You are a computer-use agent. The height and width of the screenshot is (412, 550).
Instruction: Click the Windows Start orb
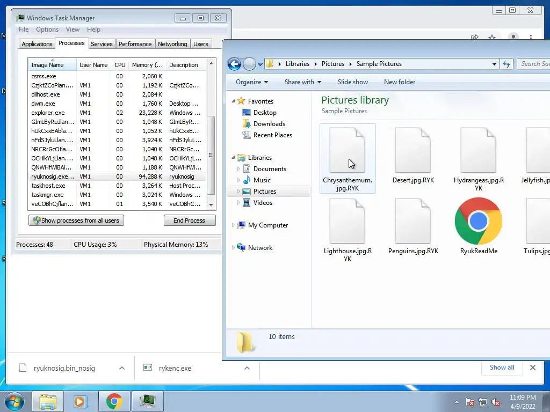pyautogui.click(x=15, y=401)
